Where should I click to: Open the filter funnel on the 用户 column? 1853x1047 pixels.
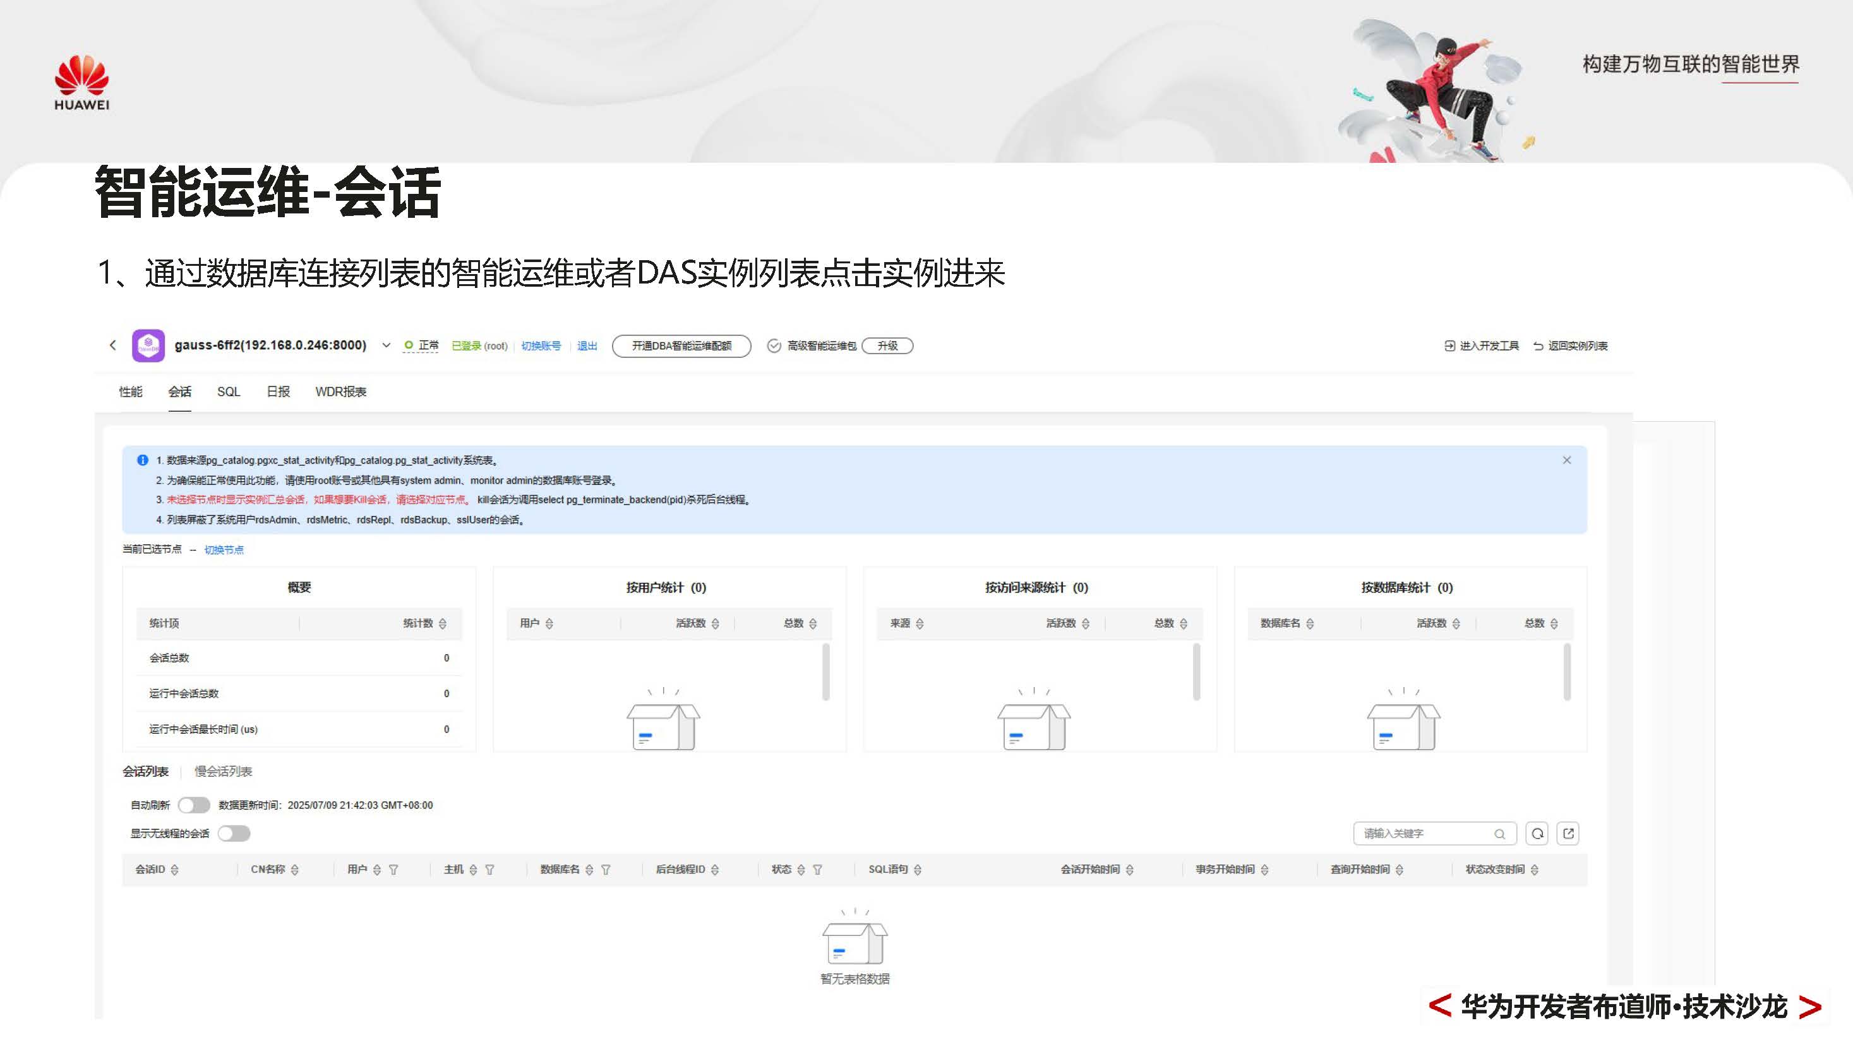(x=393, y=870)
